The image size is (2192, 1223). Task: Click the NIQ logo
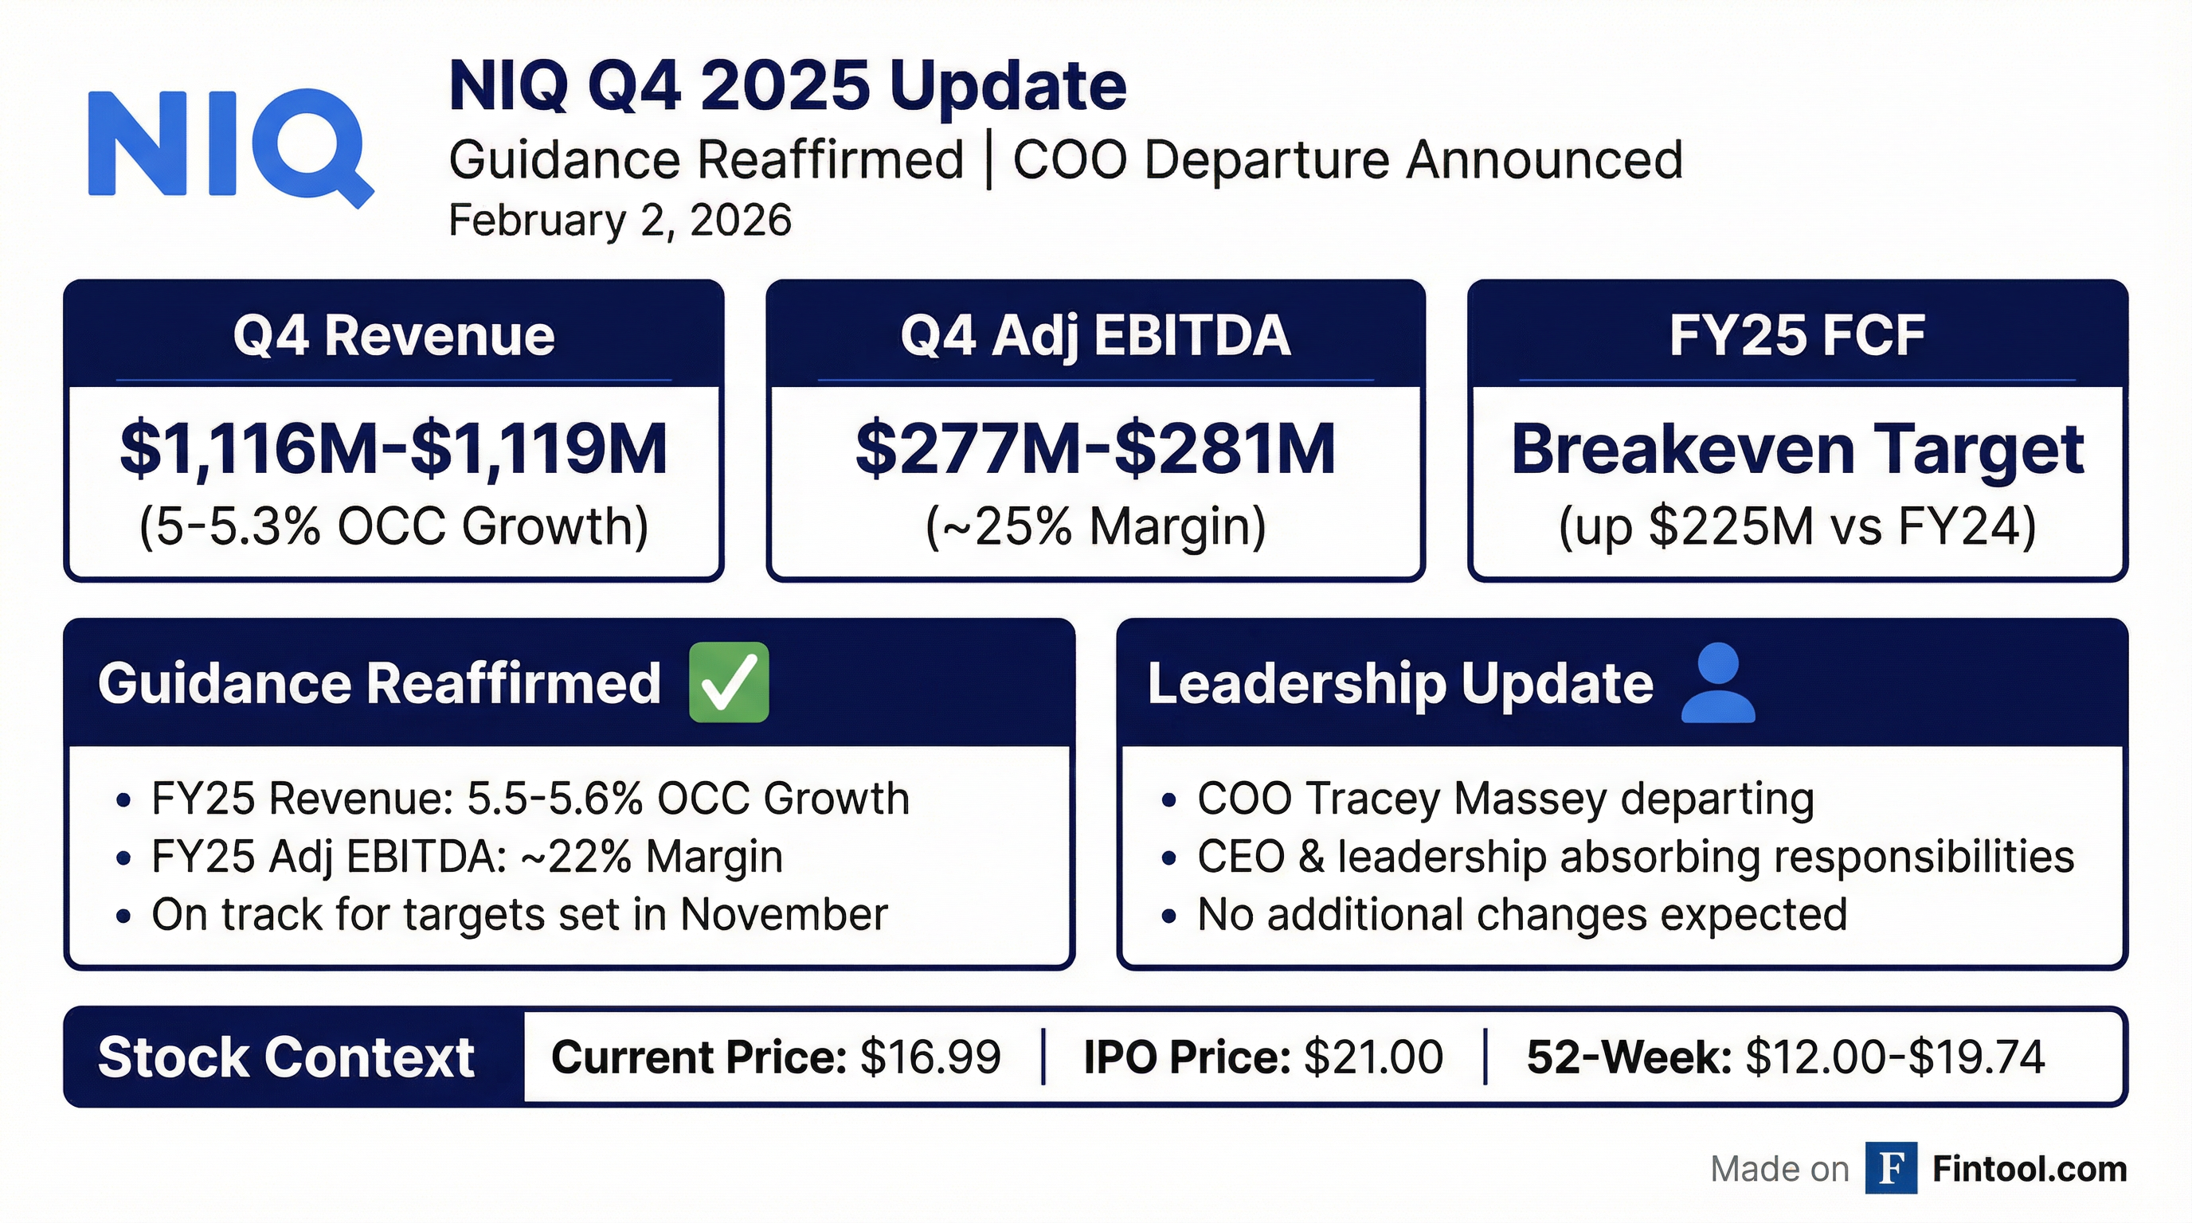click(x=229, y=145)
